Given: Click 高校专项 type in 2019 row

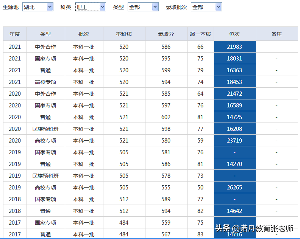Looking at the screenshot, I should [45, 188].
